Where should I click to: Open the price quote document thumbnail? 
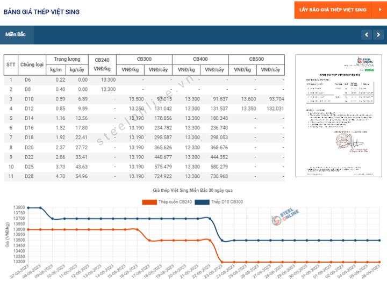339,115
